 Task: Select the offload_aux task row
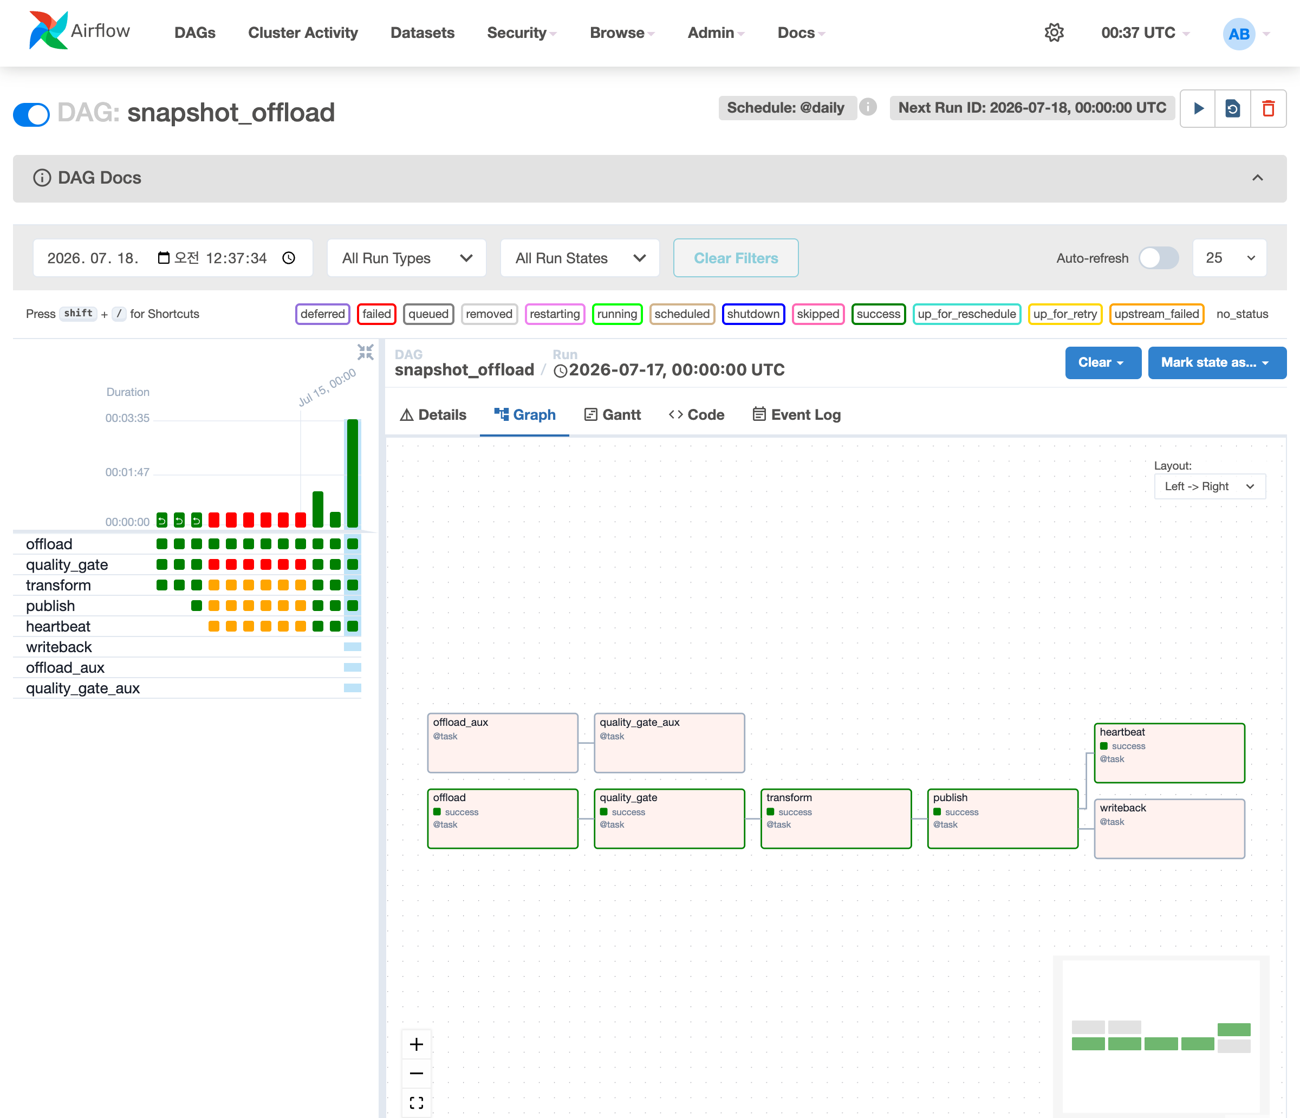[x=187, y=667]
